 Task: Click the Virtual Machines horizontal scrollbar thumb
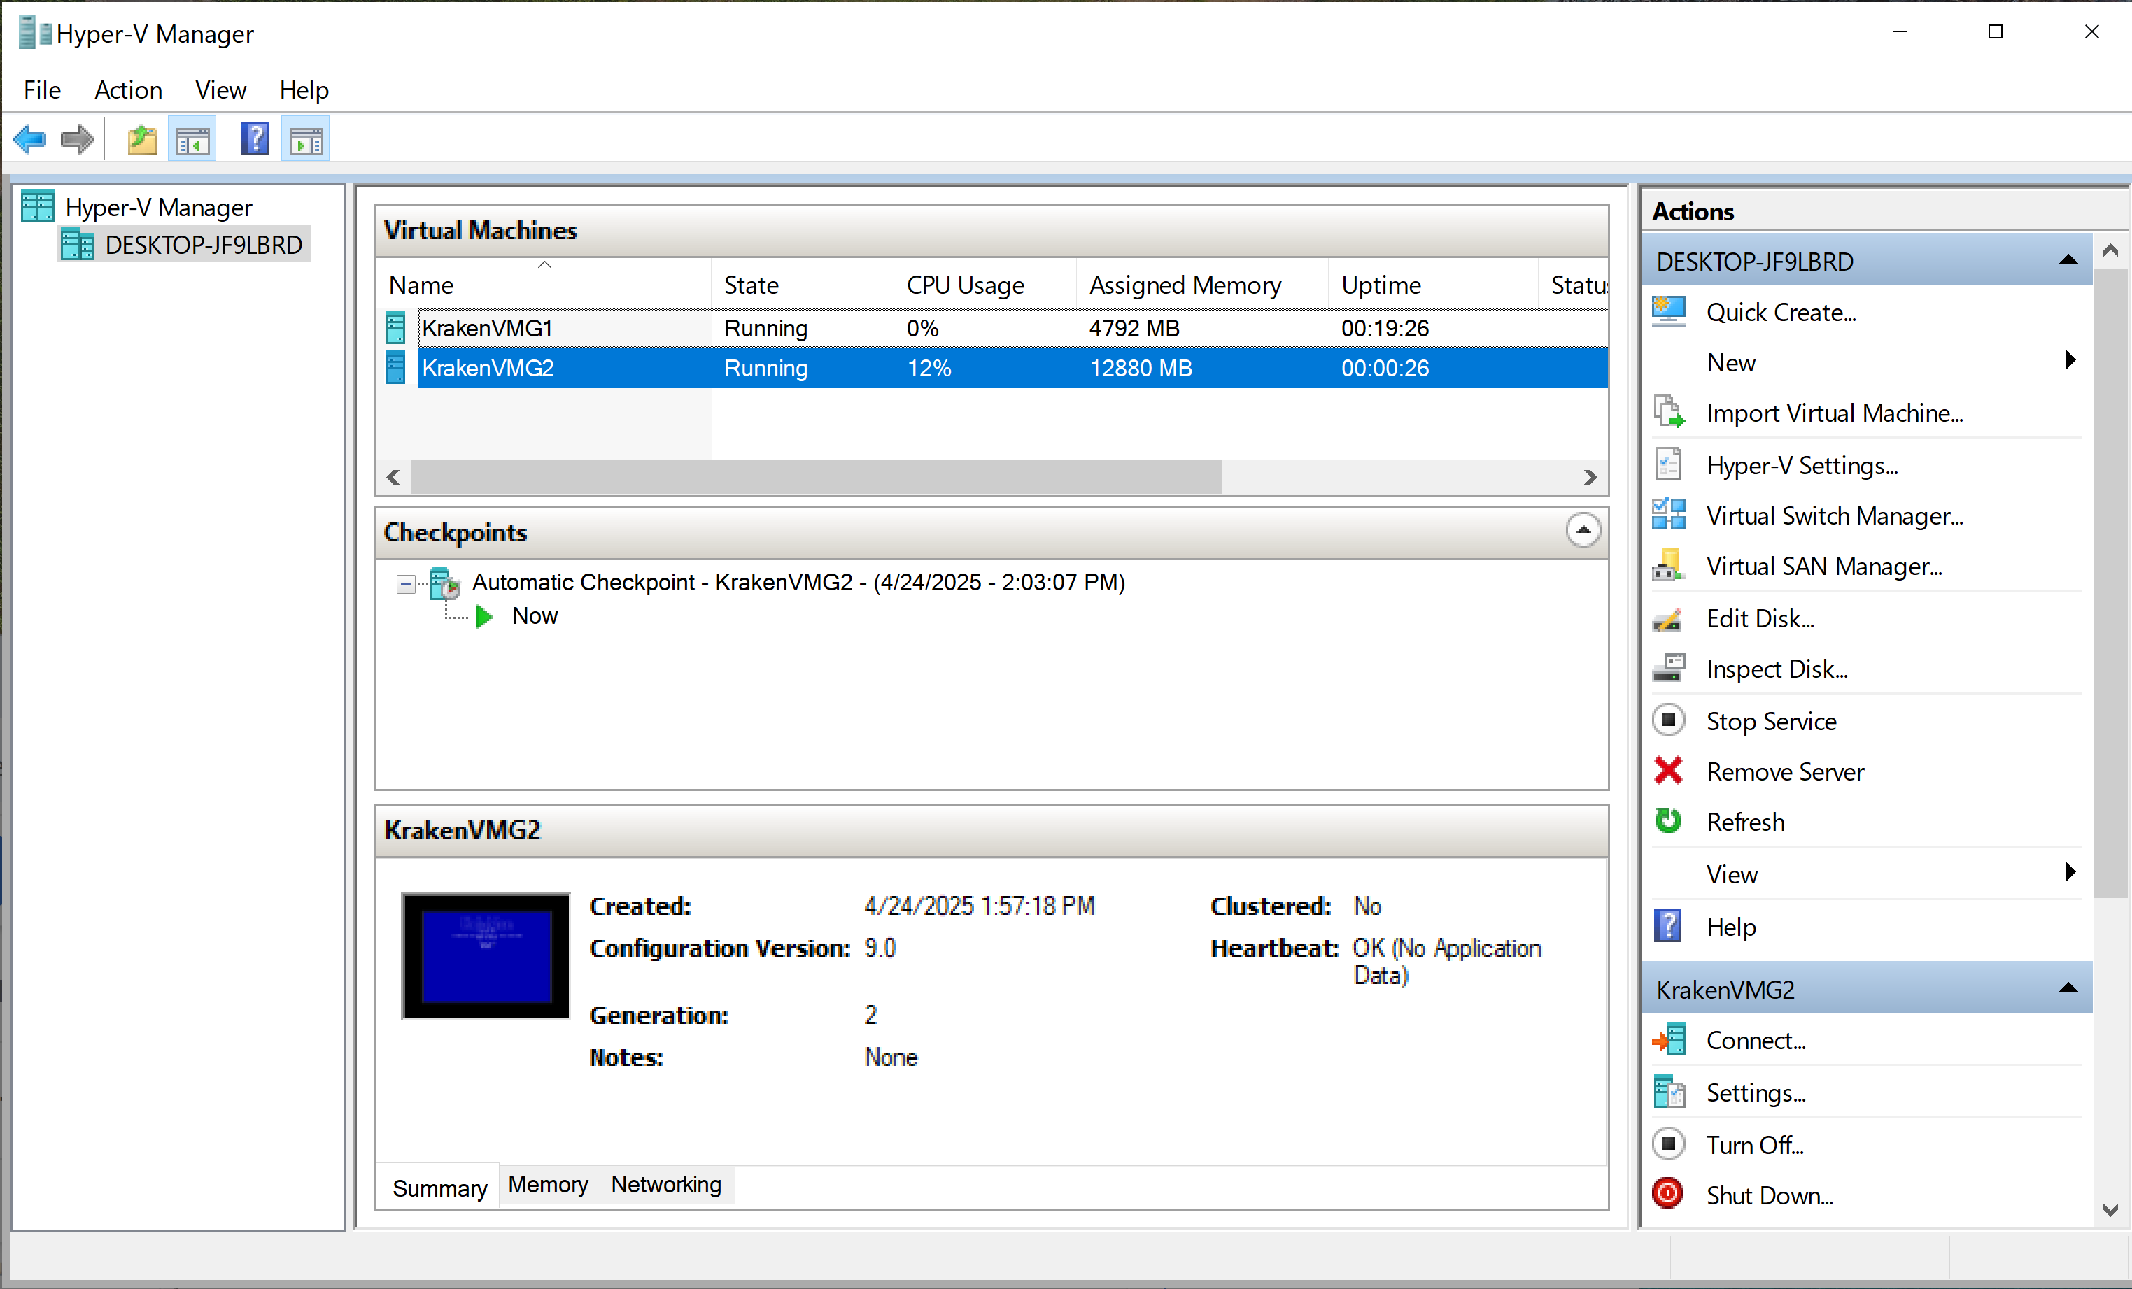815,477
